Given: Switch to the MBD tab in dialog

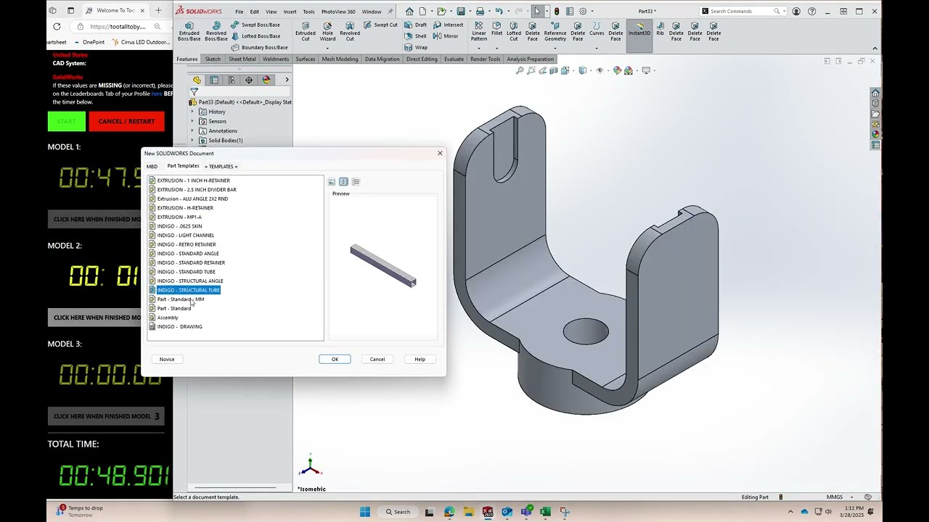Looking at the screenshot, I should [x=152, y=167].
